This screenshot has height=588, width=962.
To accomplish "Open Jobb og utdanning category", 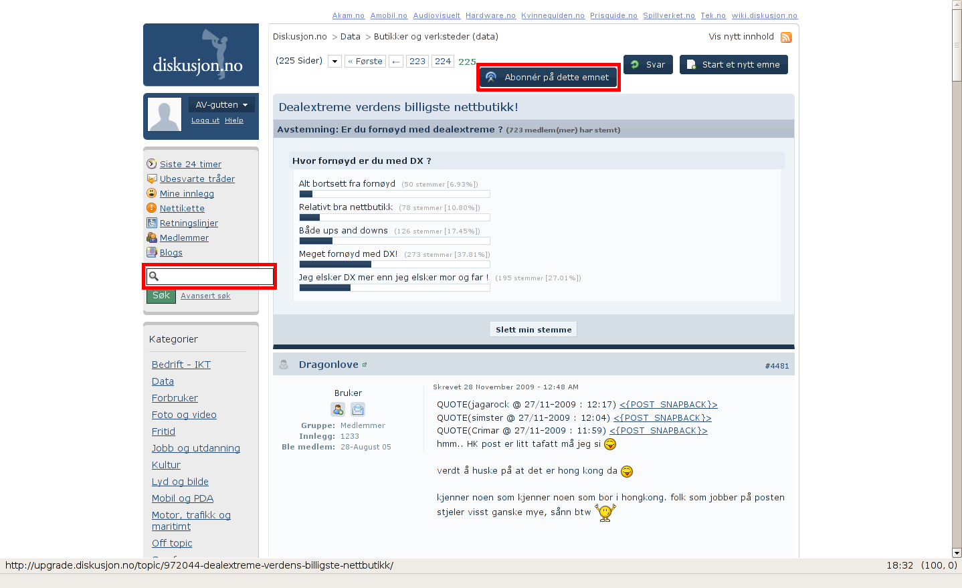I will pyautogui.click(x=196, y=448).
